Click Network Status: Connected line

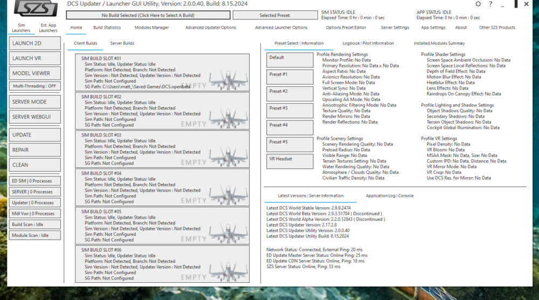pyautogui.click(x=314, y=250)
